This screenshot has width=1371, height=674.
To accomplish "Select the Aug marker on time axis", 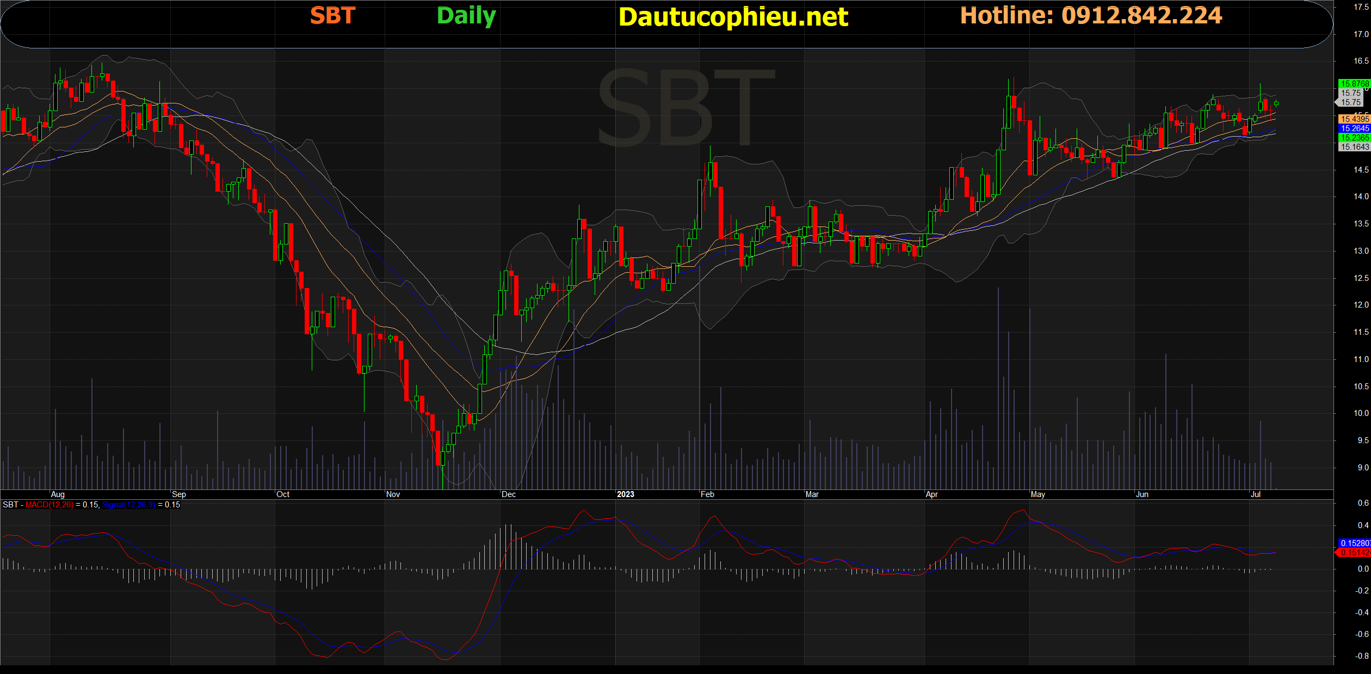I will pyautogui.click(x=58, y=494).
